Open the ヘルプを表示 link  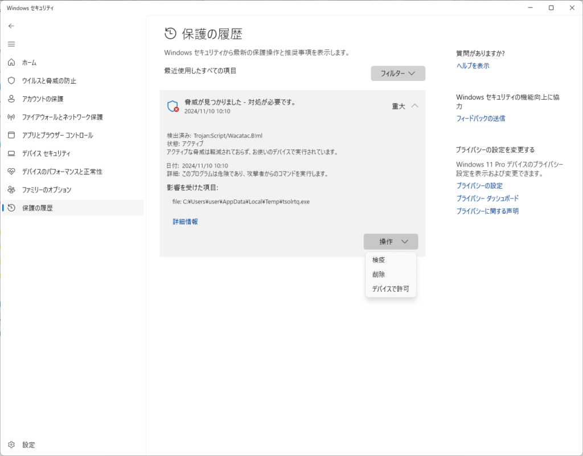pos(473,66)
